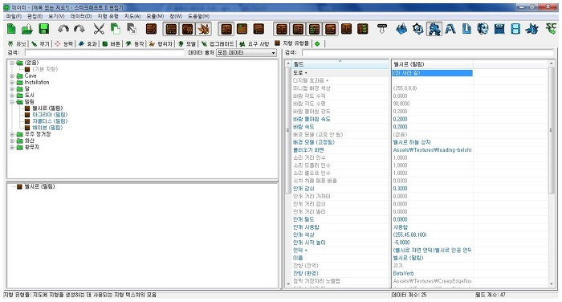Click the 안개 색상 value (255,45,68,100)
Image resolution: width=562 pixels, height=302 pixels.
[409, 235]
